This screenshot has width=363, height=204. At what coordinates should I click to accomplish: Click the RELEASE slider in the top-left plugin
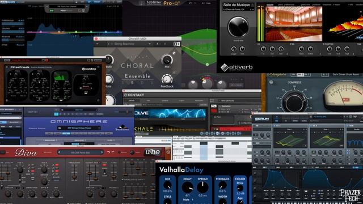pos(13,40)
